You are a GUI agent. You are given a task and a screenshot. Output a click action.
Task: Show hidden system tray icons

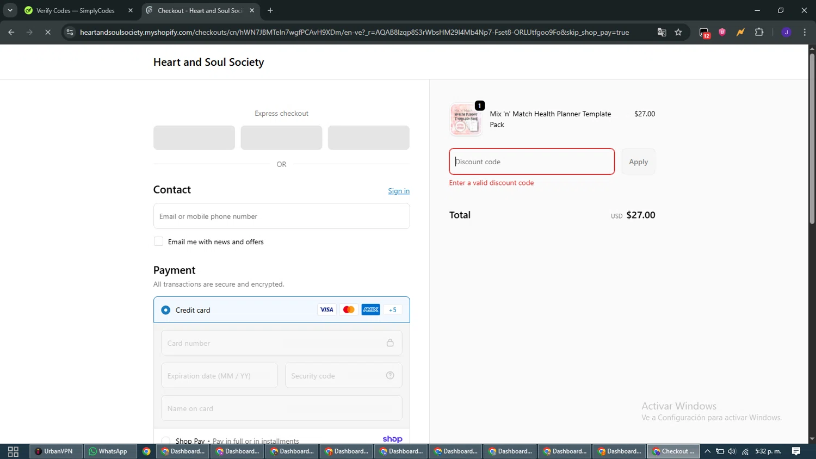[707, 451]
